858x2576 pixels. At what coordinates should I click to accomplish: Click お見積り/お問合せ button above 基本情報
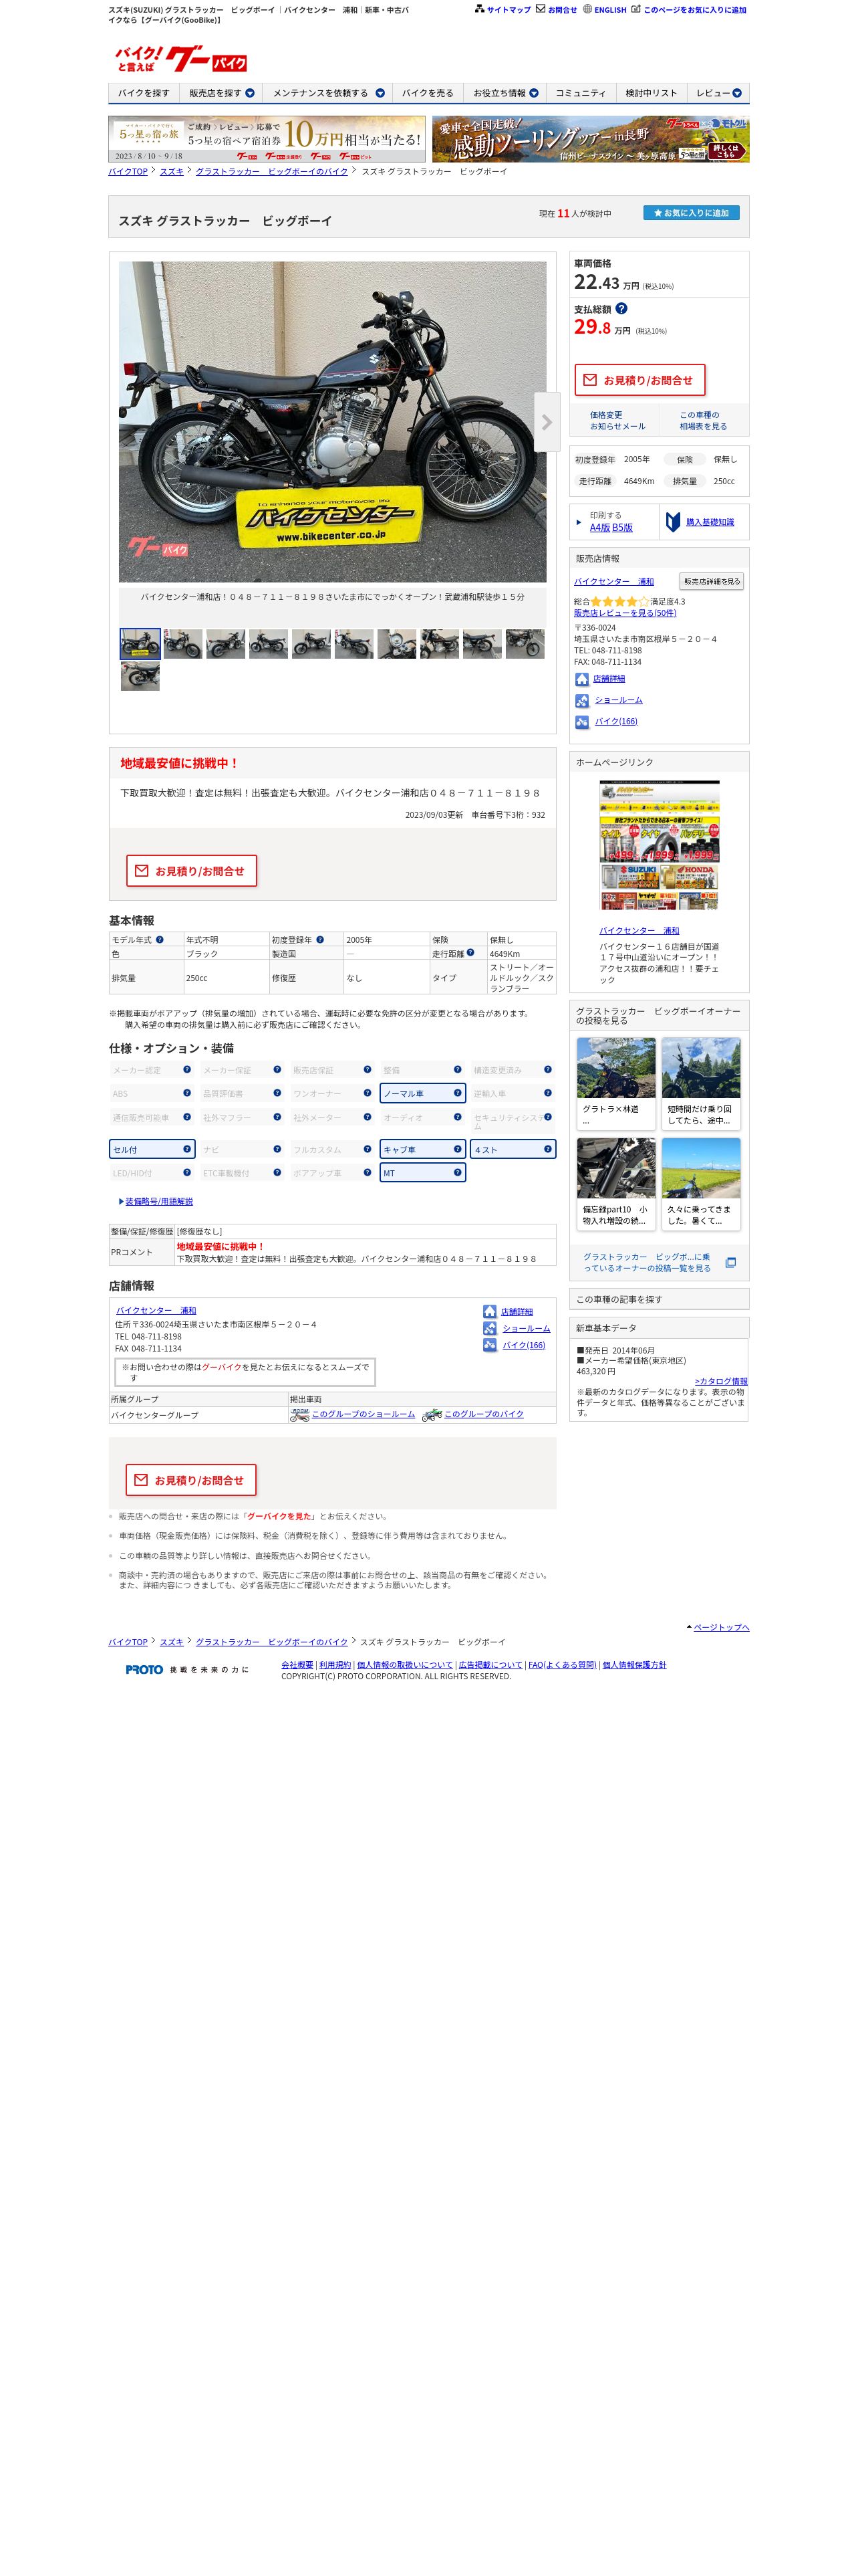point(190,871)
